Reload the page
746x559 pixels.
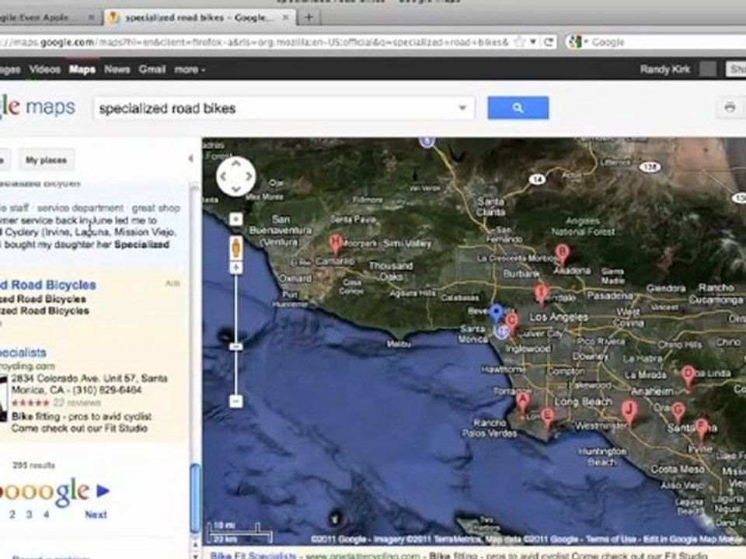coord(549,42)
